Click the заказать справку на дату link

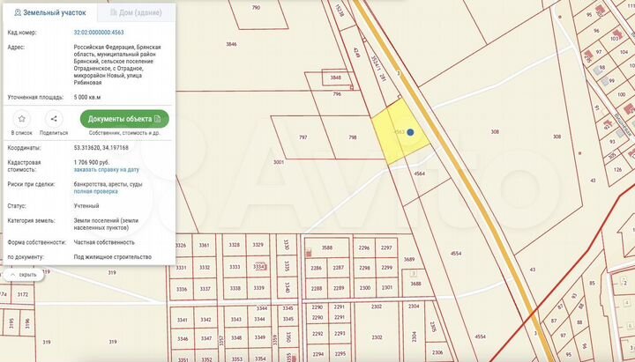106,169
